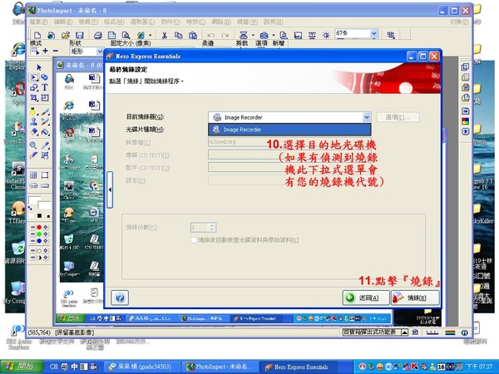Screen dimensions: 499x374
Task: Click the Save floppy icon in PhotoImpact toolbar
Action: [x=80, y=35]
